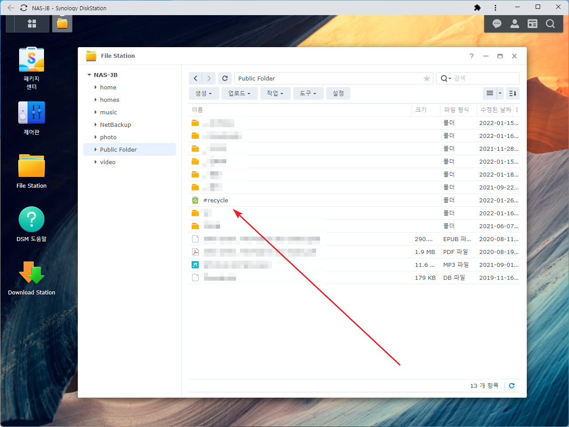The height and width of the screenshot is (427, 569).
Task: Select folder row dated 2021-06-07
Action: [x=354, y=226]
